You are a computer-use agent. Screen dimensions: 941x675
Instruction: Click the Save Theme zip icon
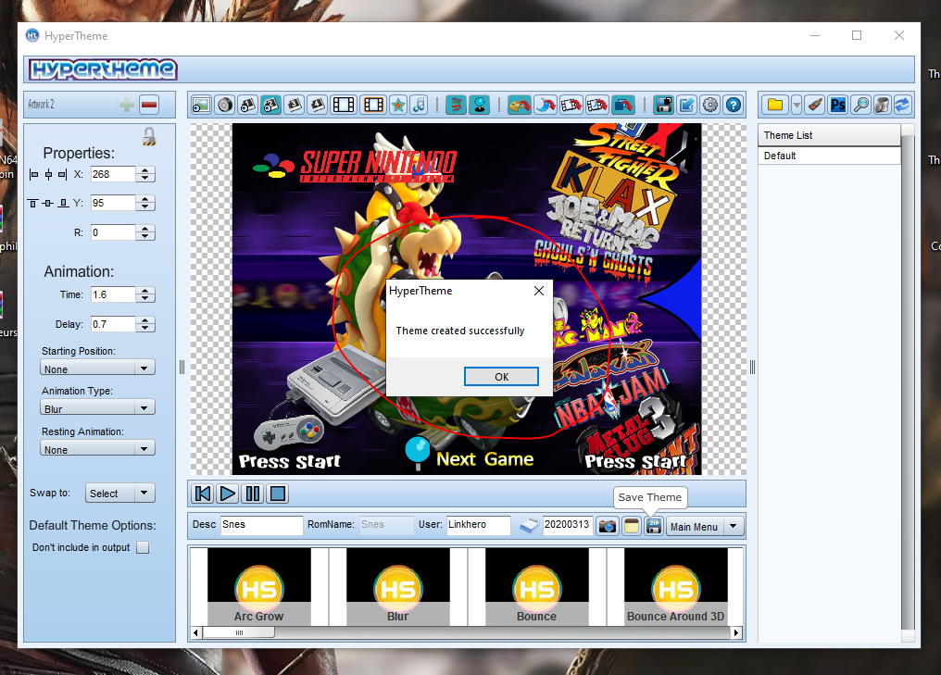pyautogui.click(x=654, y=526)
